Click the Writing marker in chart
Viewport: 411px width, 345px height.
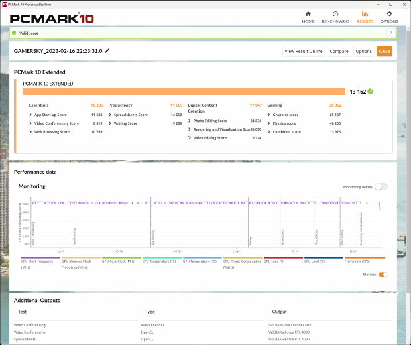click(251, 241)
